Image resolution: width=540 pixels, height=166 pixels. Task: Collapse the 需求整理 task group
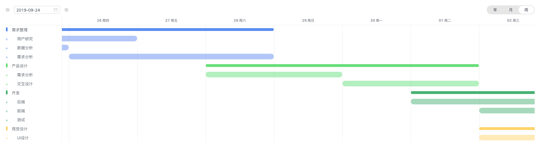(x=20, y=30)
